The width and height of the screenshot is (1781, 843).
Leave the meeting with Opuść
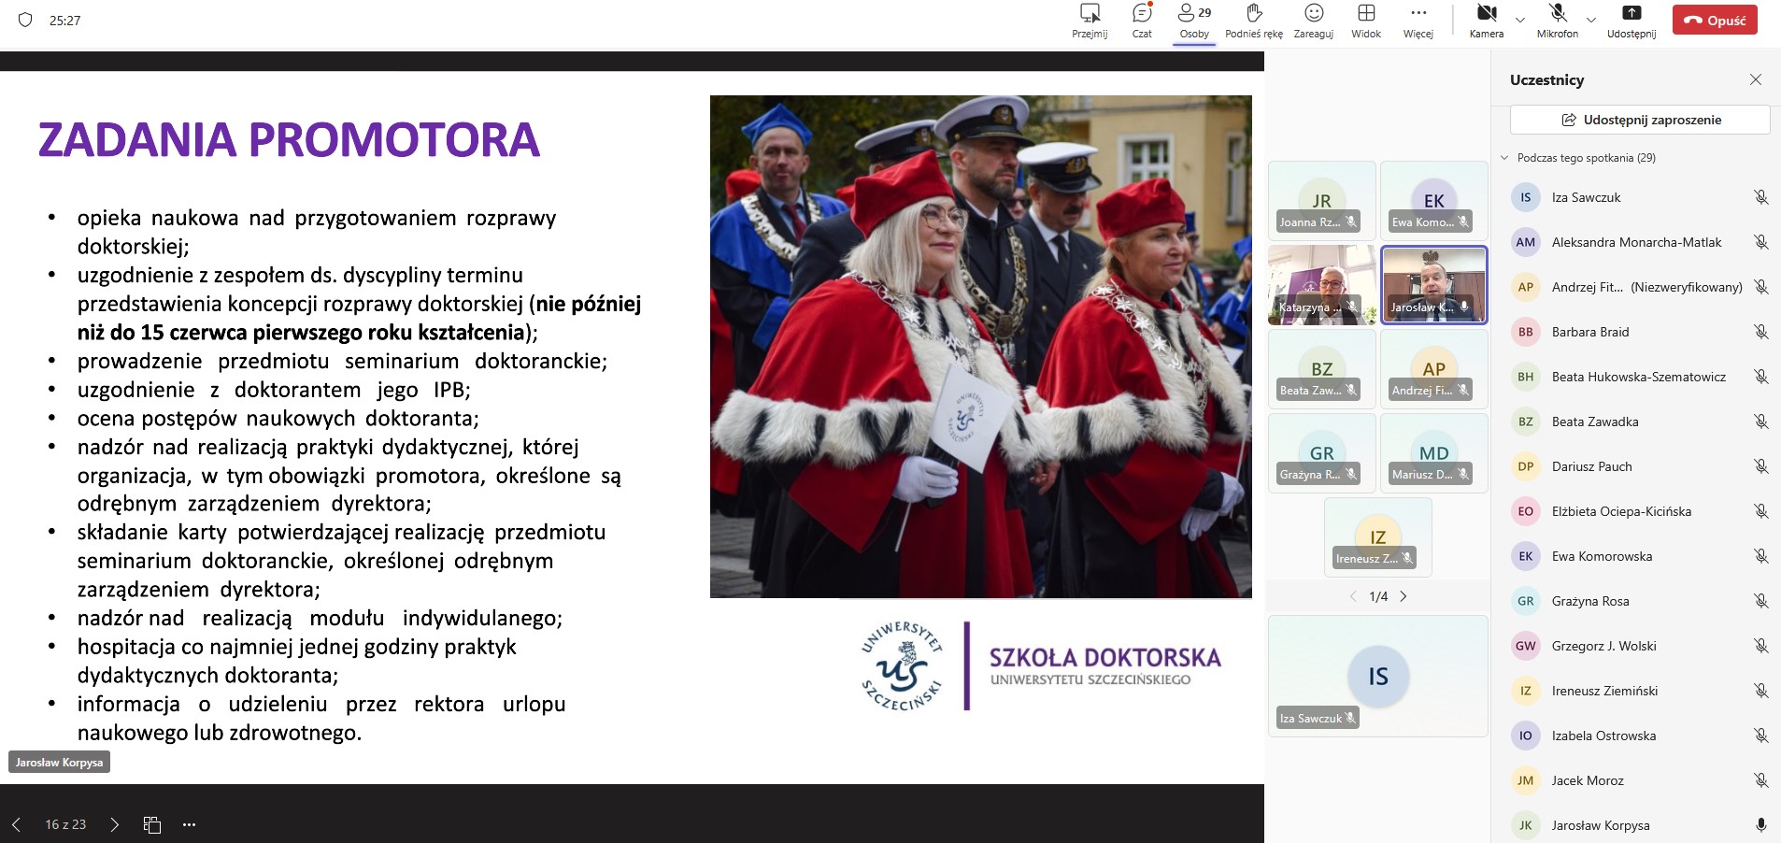(x=1715, y=21)
